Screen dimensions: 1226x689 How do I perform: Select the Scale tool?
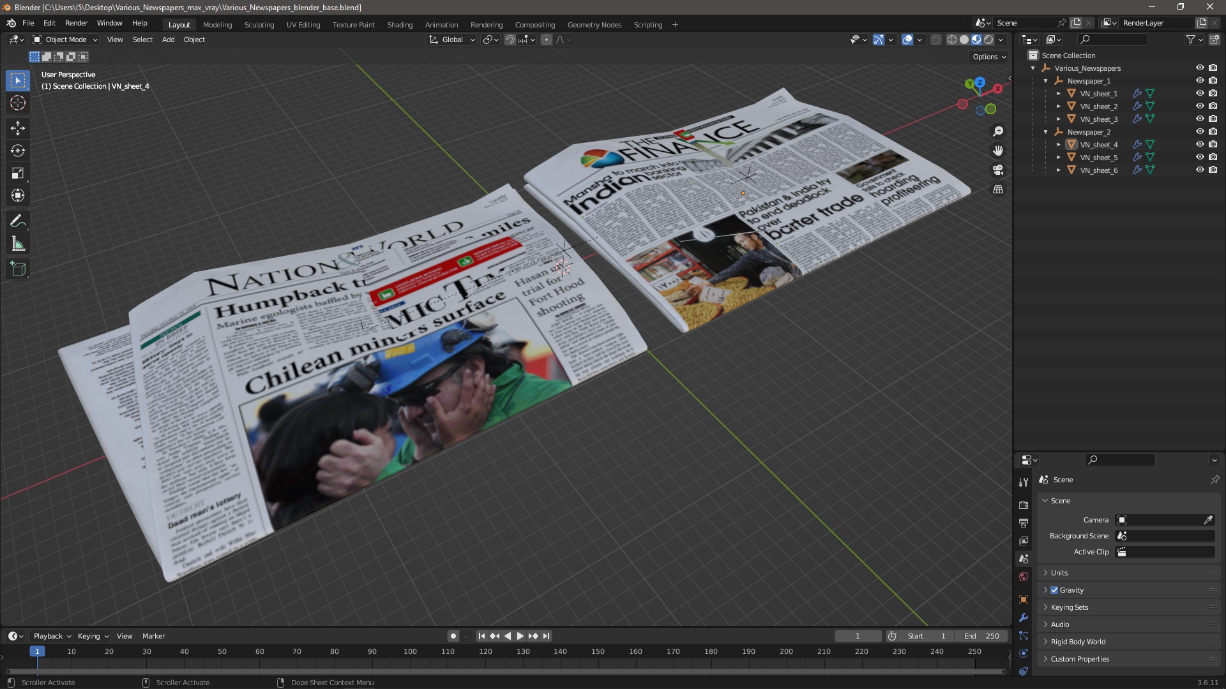point(18,174)
